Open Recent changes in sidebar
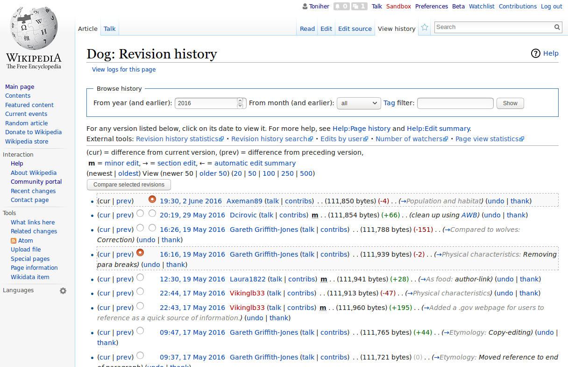Screen dimensions: 568x367 click(33, 191)
